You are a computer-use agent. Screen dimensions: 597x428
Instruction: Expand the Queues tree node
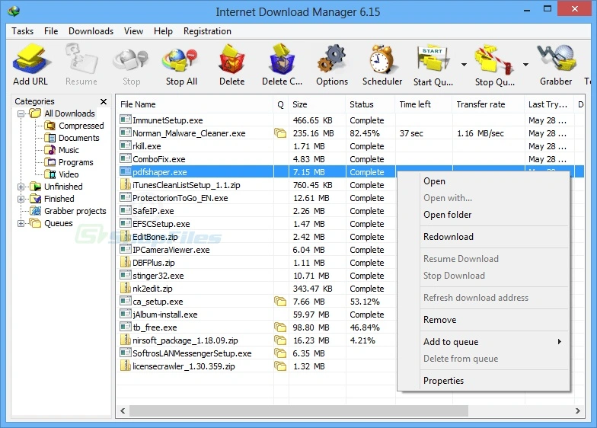tap(21, 223)
